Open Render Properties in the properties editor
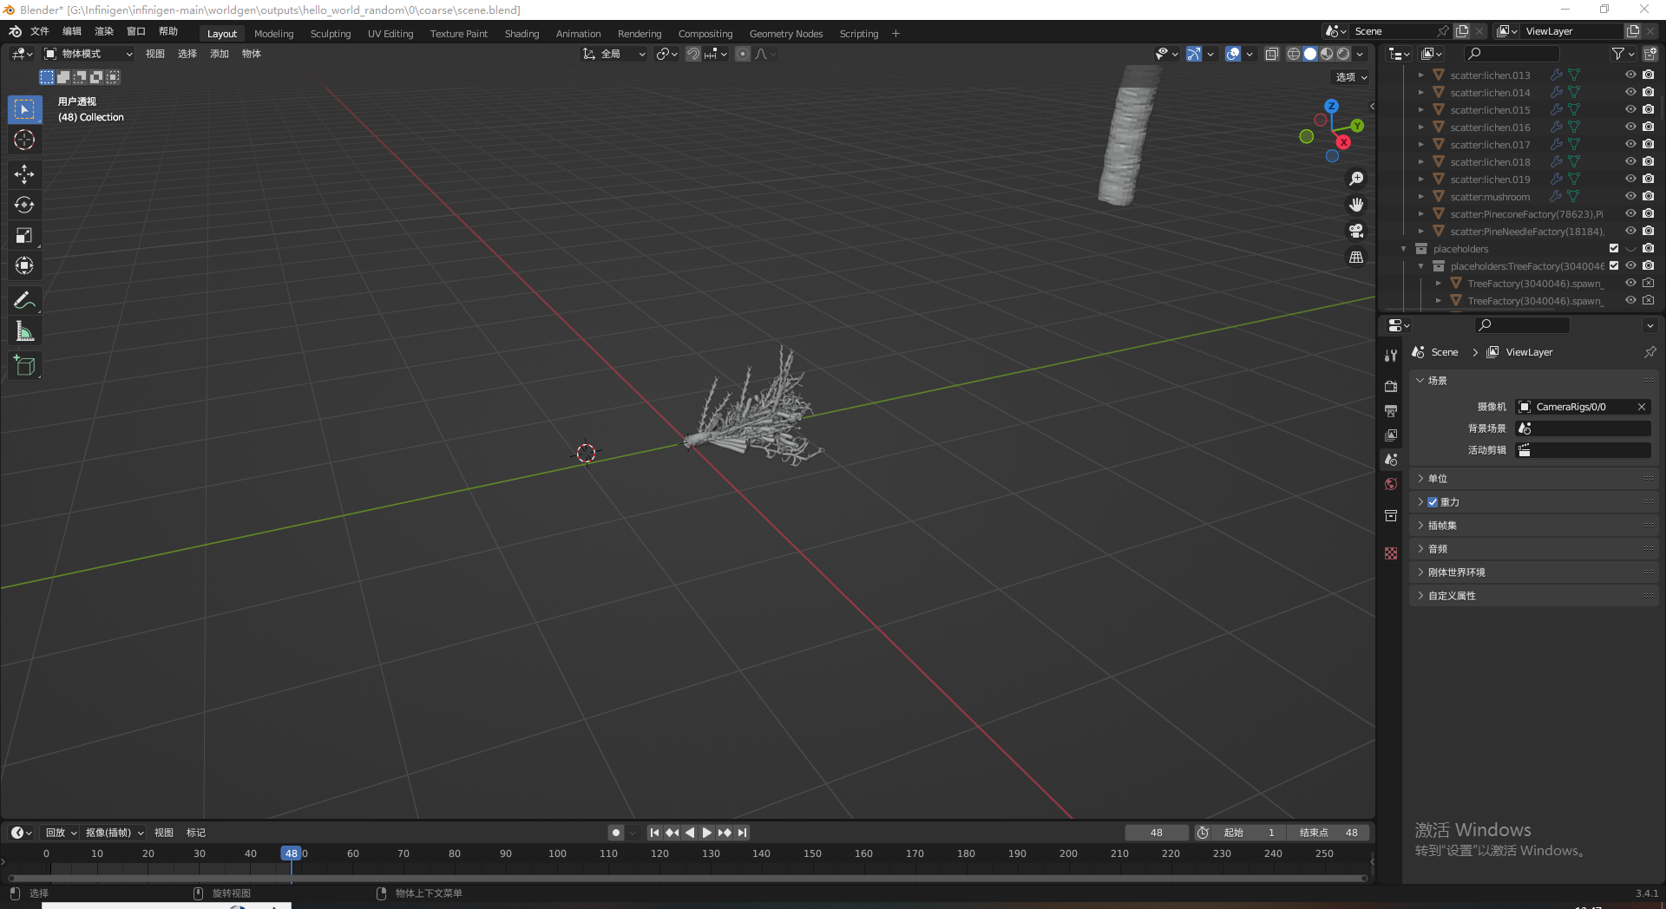 tap(1391, 386)
